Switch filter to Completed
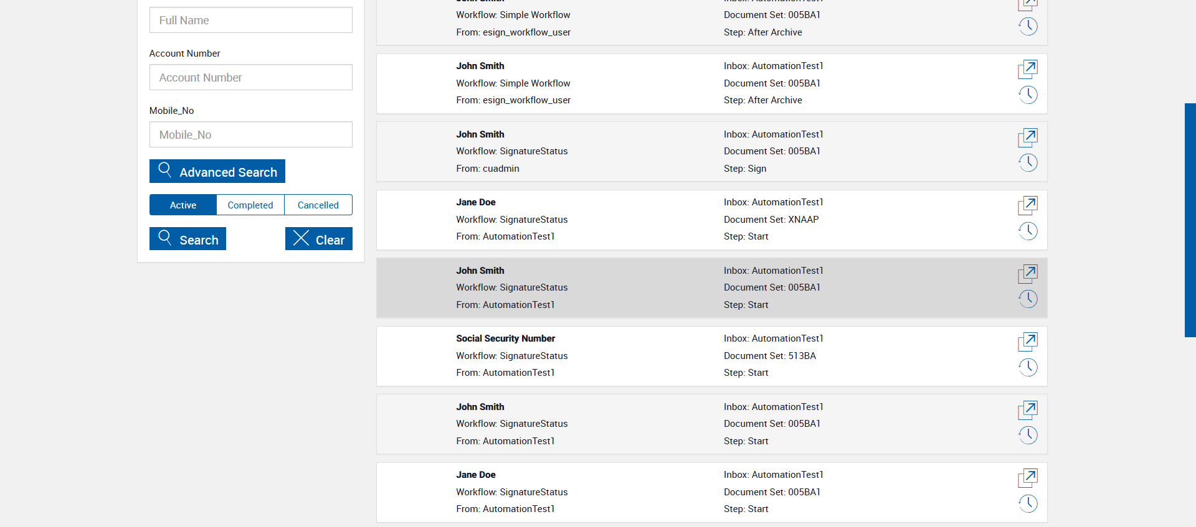1196x527 pixels. 250,205
